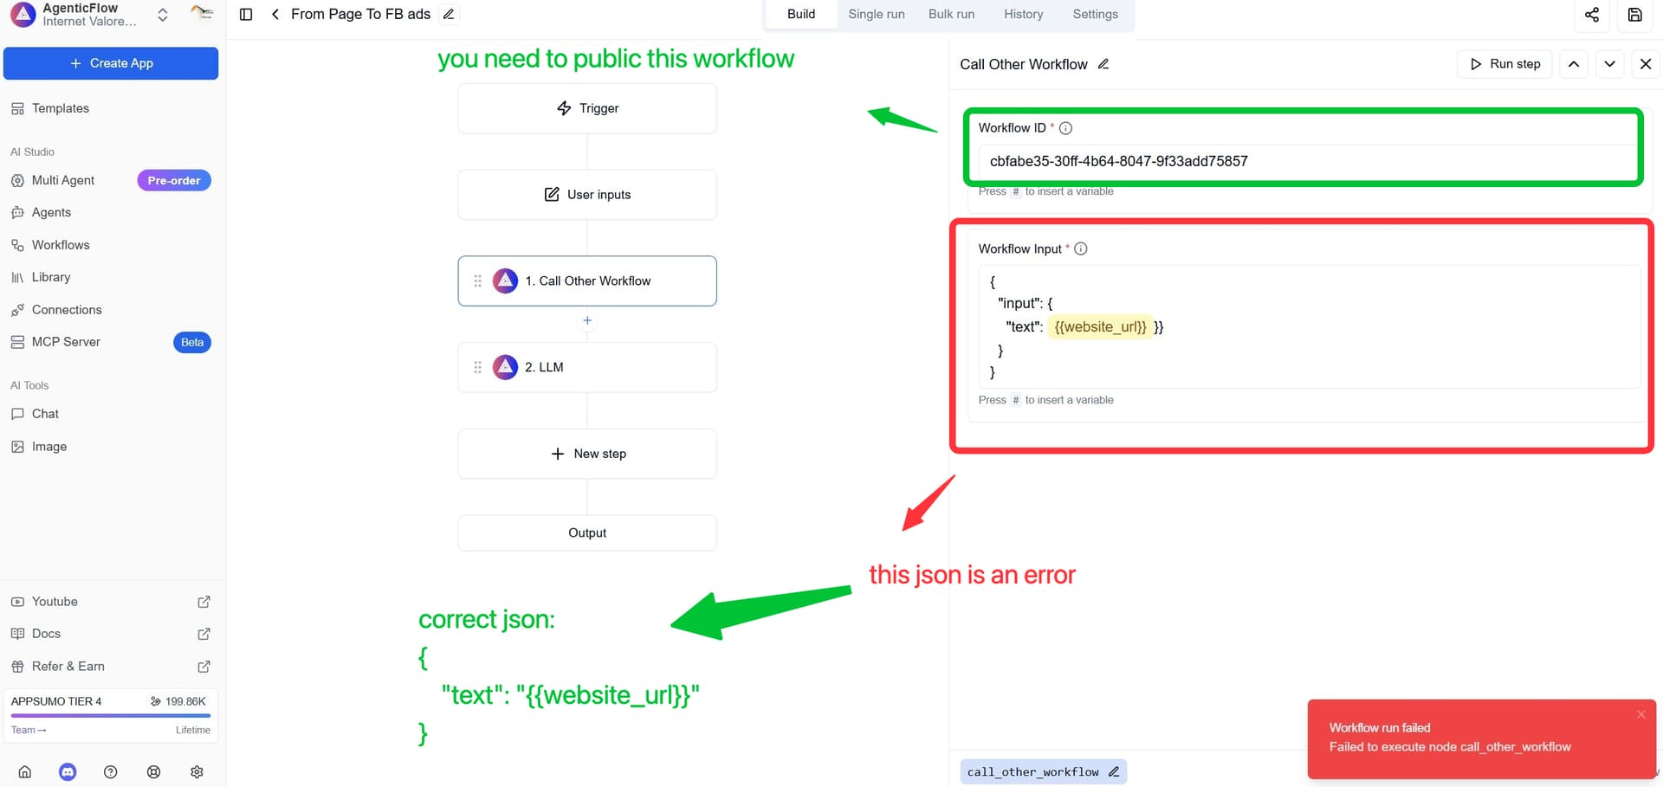Dismiss the Workflow run failed toast
Screen dimensions: 1663x787
click(x=1640, y=714)
